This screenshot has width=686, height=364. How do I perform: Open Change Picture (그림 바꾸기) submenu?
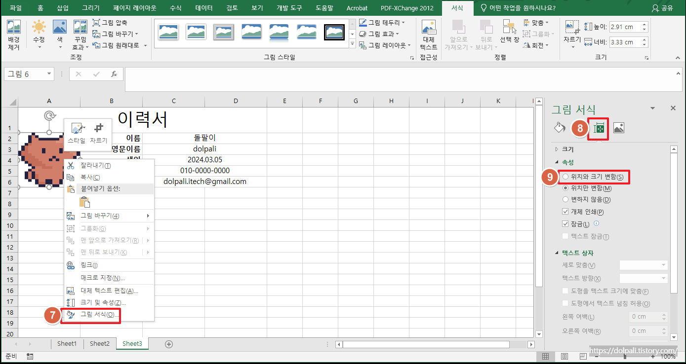[x=109, y=216]
